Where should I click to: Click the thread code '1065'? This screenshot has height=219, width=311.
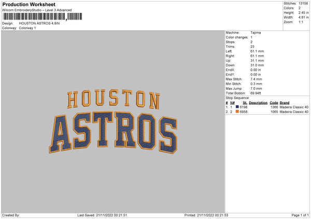[274, 112]
